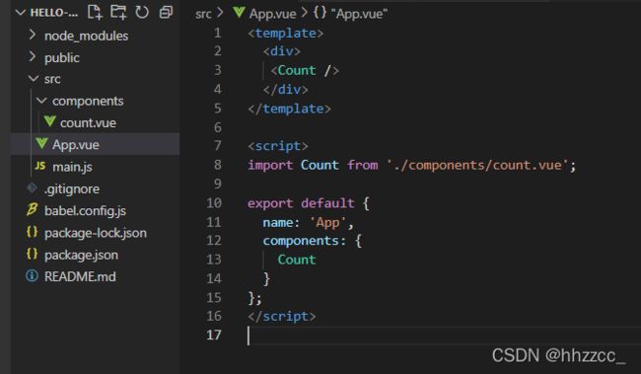
Task: Click the braces icon beside package.json
Action: click(x=32, y=255)
